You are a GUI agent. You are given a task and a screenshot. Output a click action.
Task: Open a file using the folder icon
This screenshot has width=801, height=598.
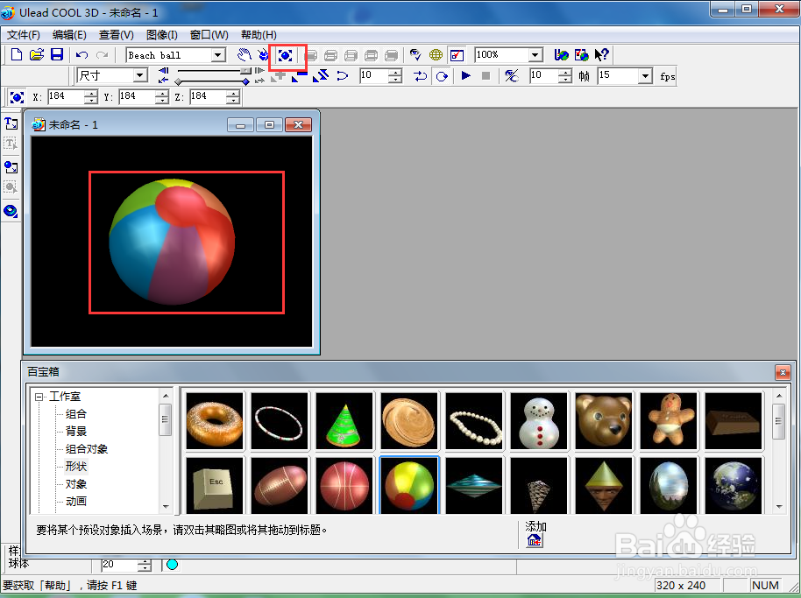[36, 54]
